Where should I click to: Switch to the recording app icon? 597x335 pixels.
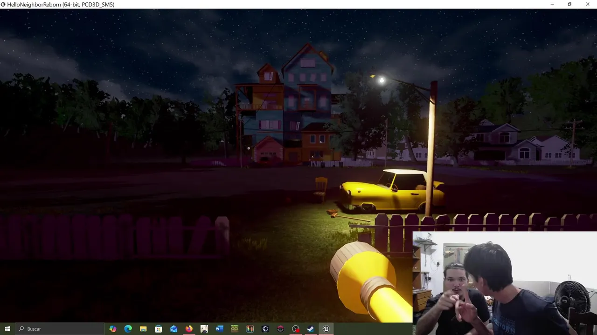point(296,329)
